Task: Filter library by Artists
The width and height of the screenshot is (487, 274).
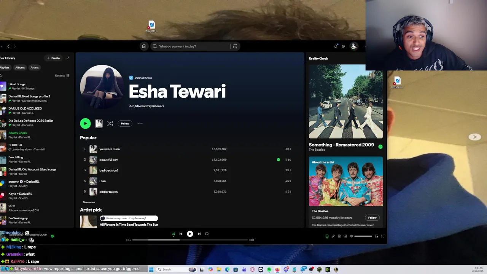Action: (x=35, y=68)
